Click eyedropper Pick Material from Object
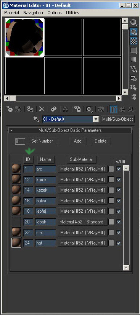This screenshot has height=315, width=140. tap(36, 119)
